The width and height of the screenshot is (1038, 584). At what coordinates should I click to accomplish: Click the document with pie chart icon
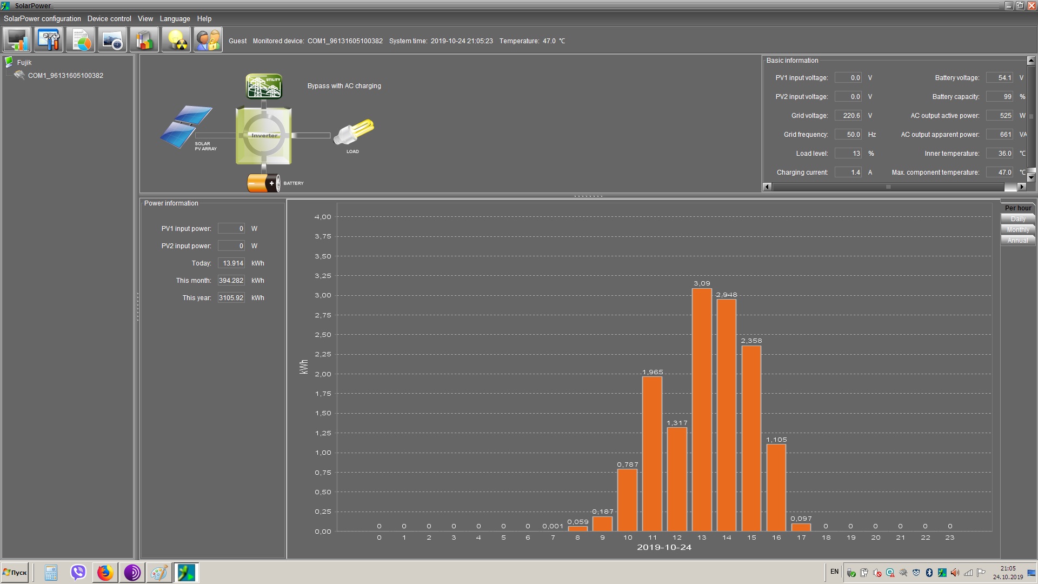[x=81, y=40]
